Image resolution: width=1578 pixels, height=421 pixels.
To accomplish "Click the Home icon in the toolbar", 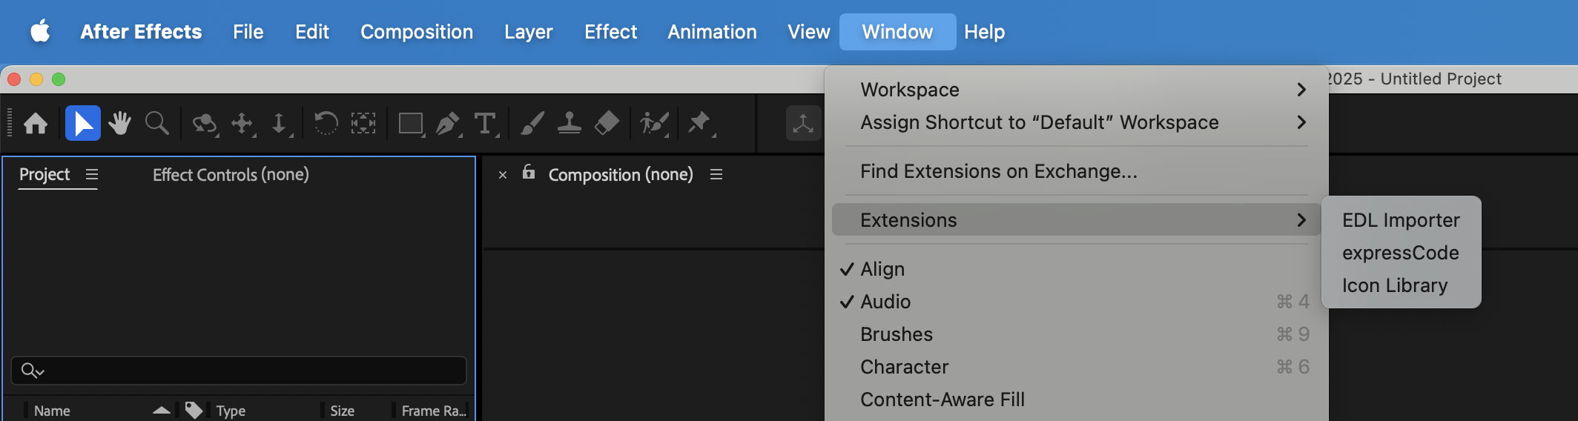I will click(x=36, y=123).
